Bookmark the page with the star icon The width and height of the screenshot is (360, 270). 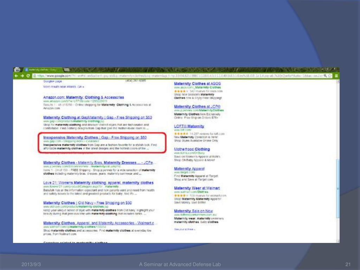(330, 76)
